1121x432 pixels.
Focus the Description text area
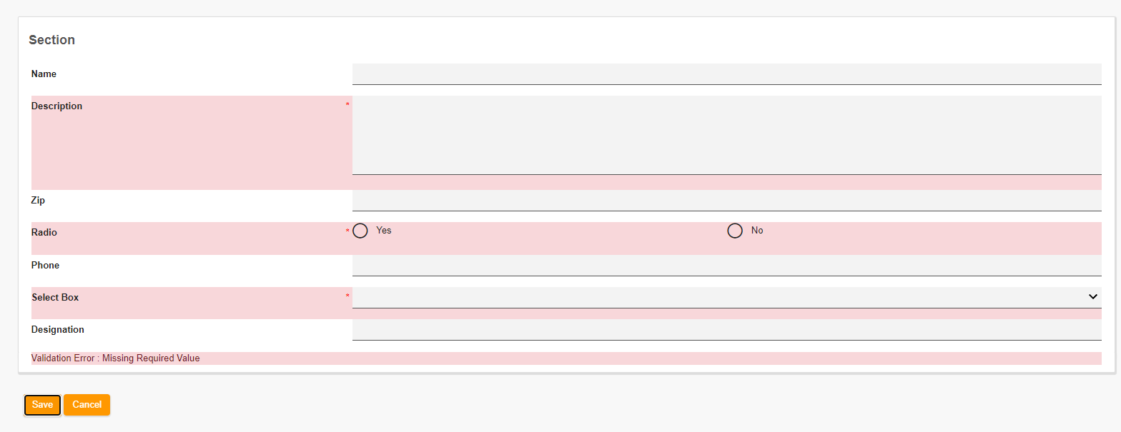[x=726, y=135]
